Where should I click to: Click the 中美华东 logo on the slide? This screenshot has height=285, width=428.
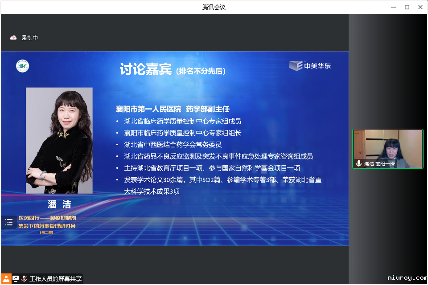311,66
